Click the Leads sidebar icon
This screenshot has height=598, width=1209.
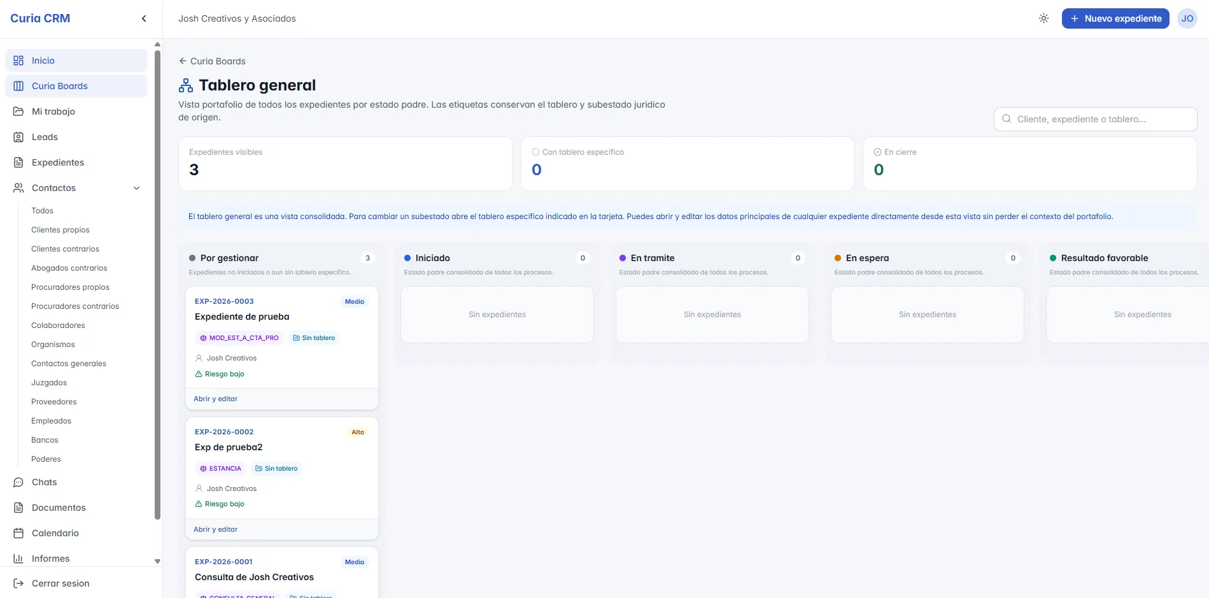click(18, 137)
